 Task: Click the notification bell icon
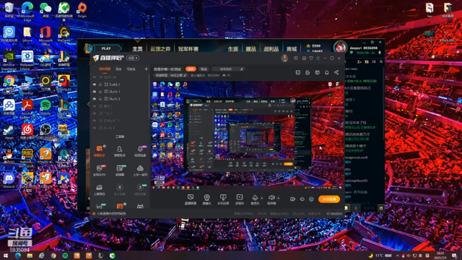[326, 72]
